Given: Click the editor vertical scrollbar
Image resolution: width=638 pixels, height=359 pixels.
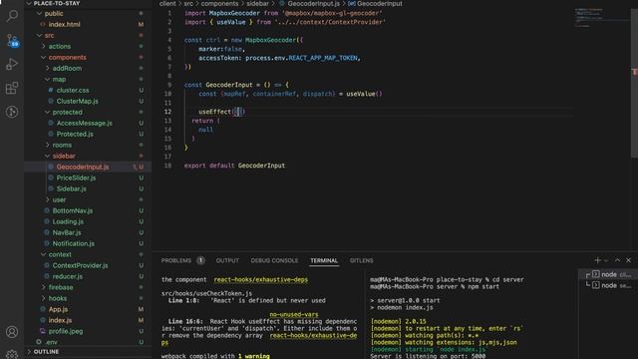Looking at the screenshot, I should 634,84.
